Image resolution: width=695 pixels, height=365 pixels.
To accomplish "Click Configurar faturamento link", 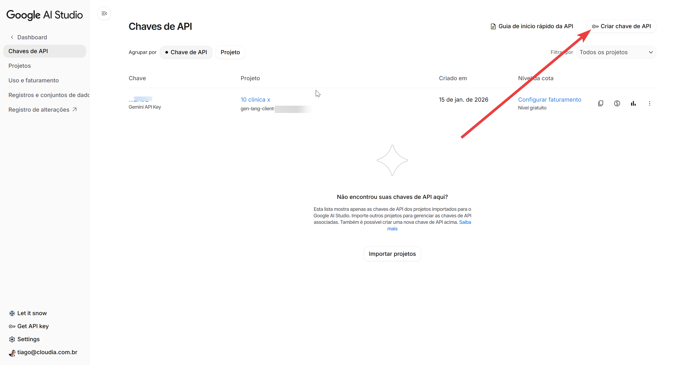I will [549, 100].
